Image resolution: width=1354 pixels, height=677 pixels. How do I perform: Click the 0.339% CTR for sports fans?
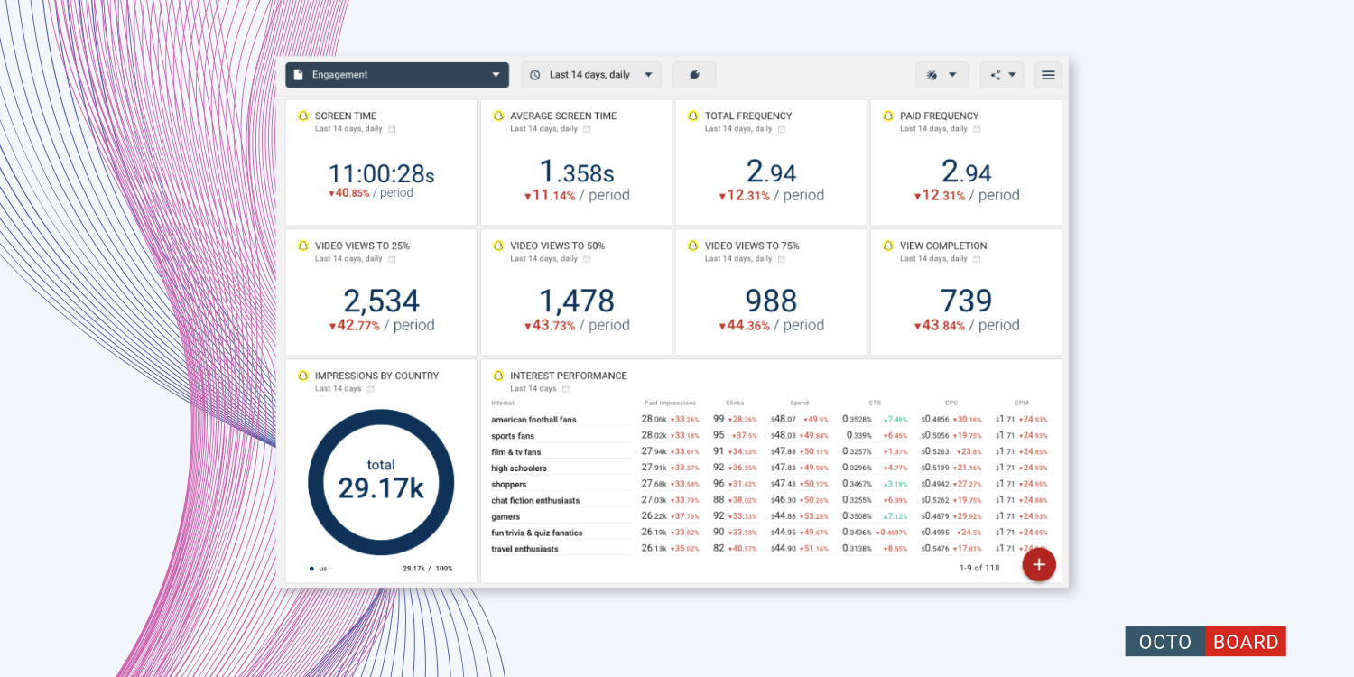(858, 436)
